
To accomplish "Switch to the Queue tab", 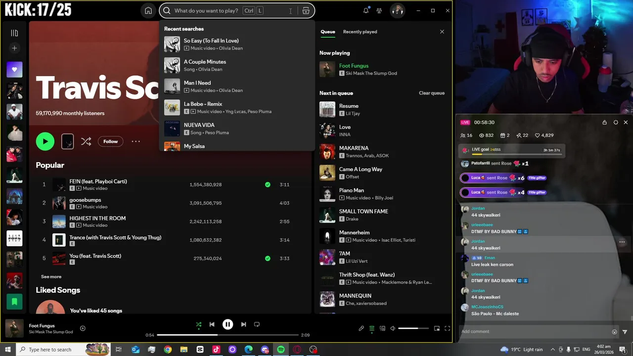I will [x=328, y=32].
